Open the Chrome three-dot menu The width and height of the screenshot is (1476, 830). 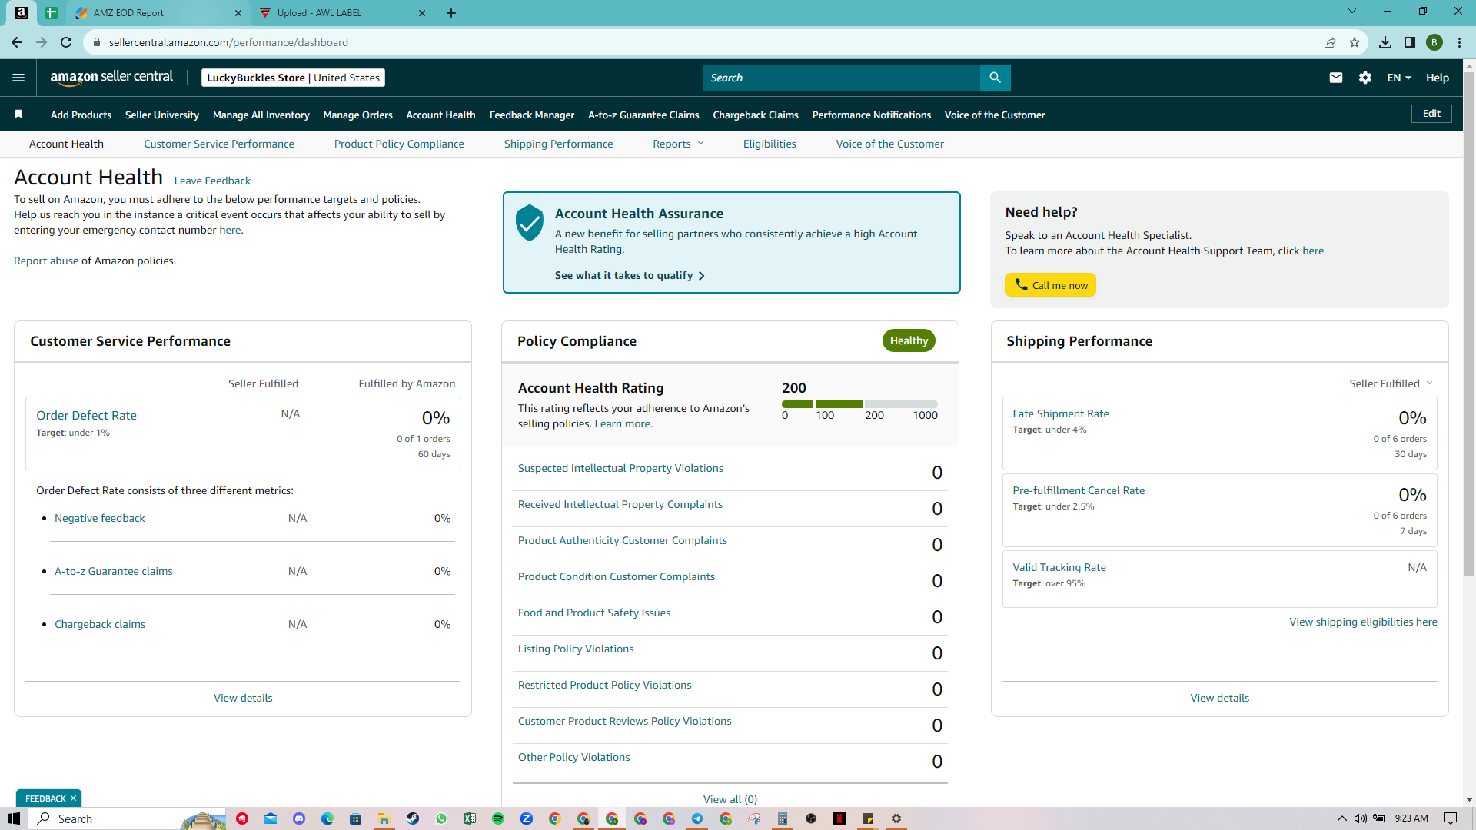pos(1459,42)
